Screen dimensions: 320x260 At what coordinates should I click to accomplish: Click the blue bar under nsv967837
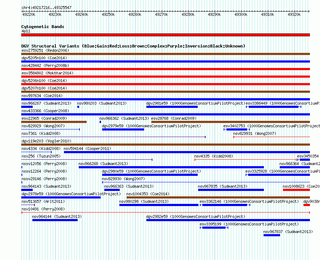pos(271,235)
